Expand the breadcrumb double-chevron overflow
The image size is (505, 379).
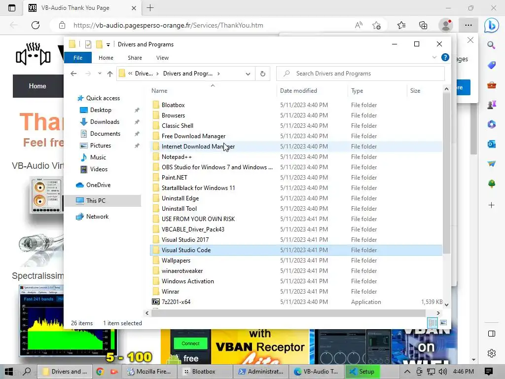tap(130, 74)
